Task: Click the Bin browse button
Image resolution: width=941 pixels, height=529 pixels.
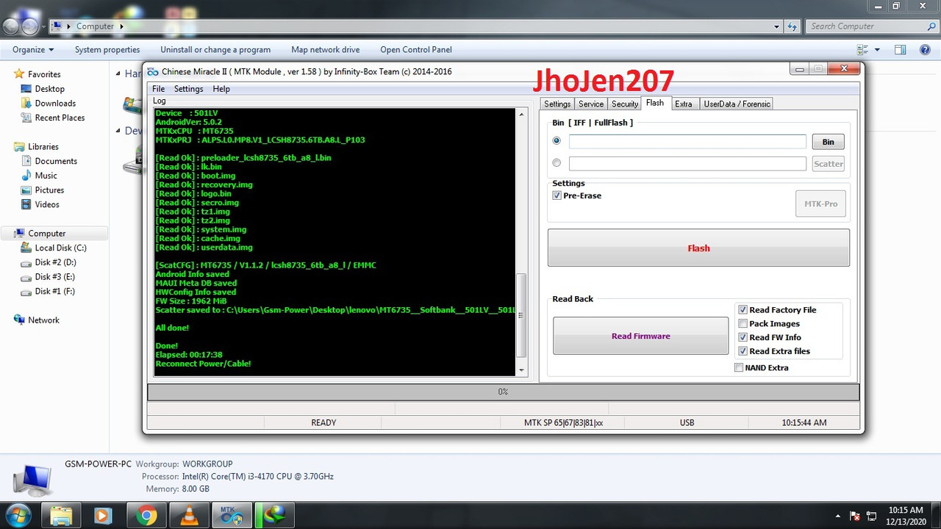Action: [828, 142]
